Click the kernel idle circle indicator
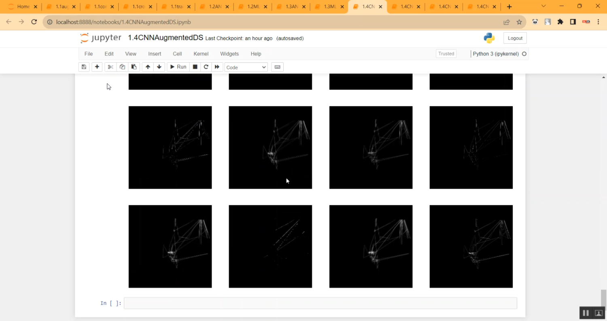This screenshot has width=607, height=321. [x=524, y=54]
